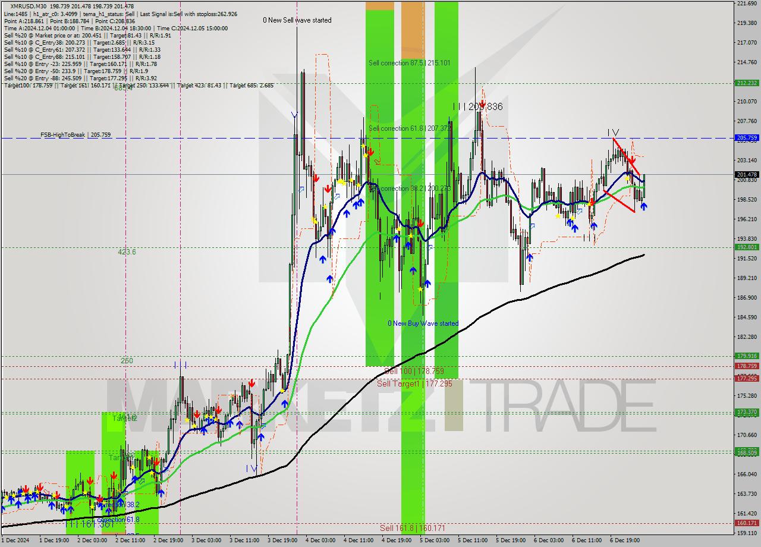Click 'Sell correction 87.5 | 215.101' label
The width and height of the screenshot is (761, 547).
(x=409, y=63)
